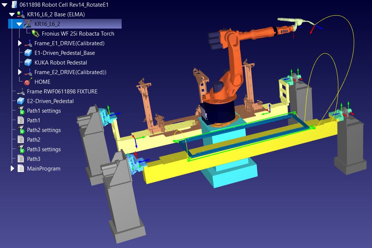Screen dimensions: 372x248
Task: Collapse the 0611898 Robot Cell root node
Action: [4, 5]
